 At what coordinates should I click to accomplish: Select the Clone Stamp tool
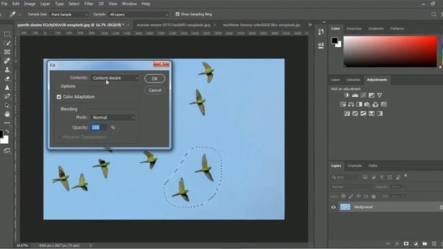pos(7,70)
